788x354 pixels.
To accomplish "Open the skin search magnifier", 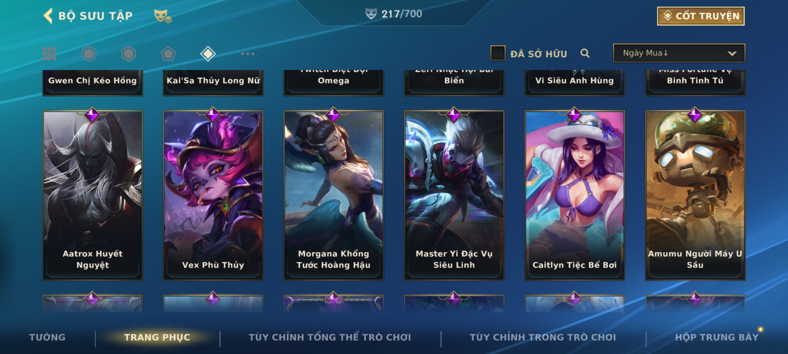I will point(585,53).
